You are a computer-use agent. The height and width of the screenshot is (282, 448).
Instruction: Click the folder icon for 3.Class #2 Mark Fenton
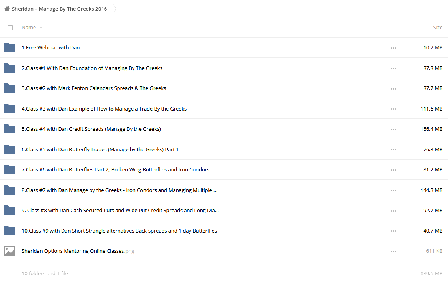(x=9, y=88)
